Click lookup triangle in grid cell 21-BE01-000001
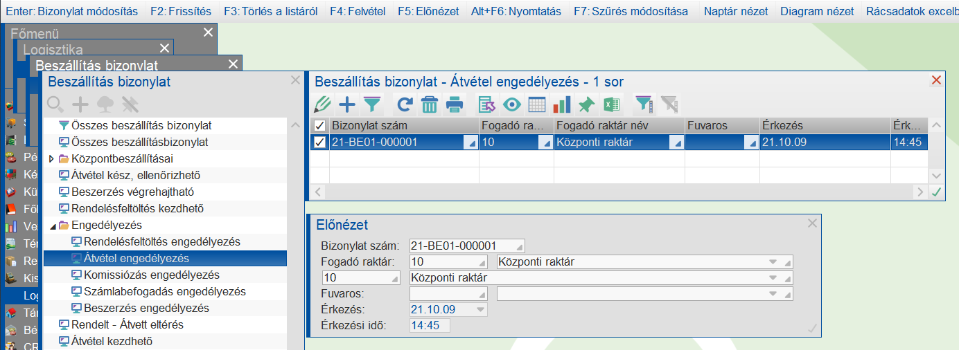 click(x=471, y=142)
